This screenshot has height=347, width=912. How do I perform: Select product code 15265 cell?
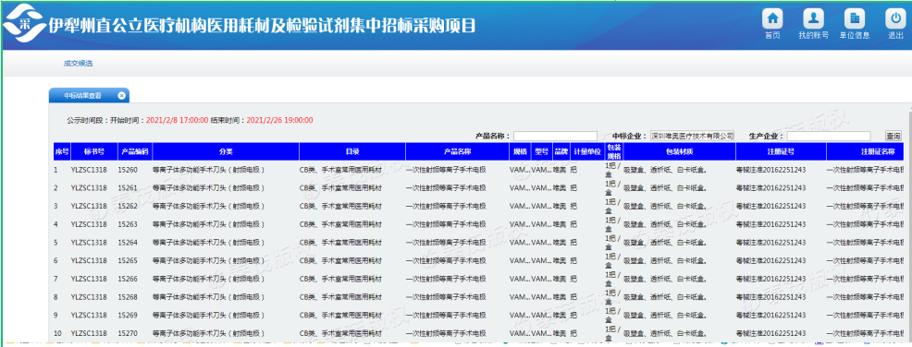point(128,260)
